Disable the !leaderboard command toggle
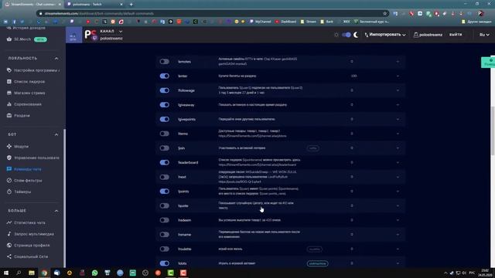 click(x=165, y=162)
